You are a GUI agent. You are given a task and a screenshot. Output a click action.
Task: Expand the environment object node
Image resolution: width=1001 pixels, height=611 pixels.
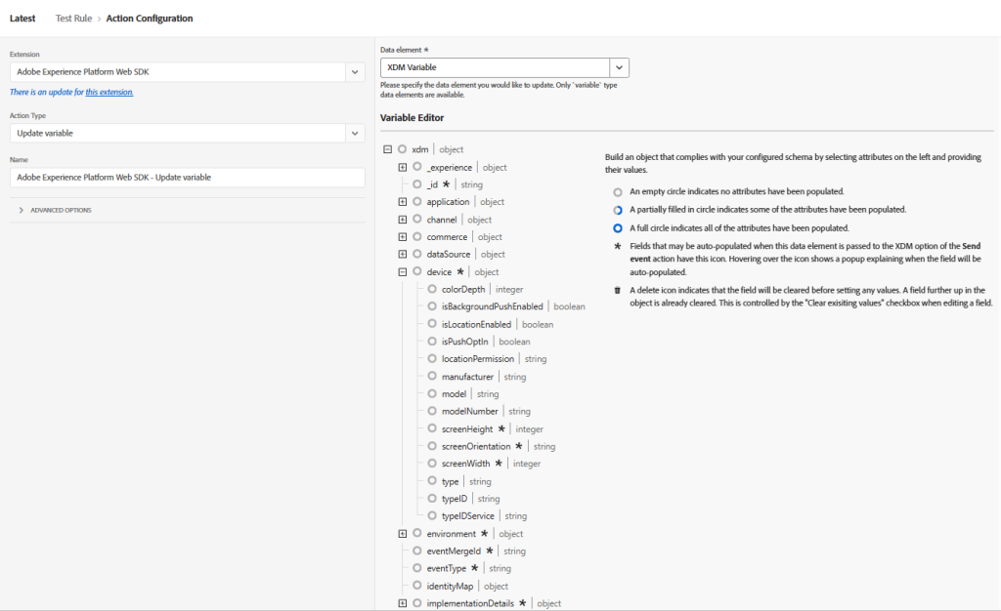(402, 533)
